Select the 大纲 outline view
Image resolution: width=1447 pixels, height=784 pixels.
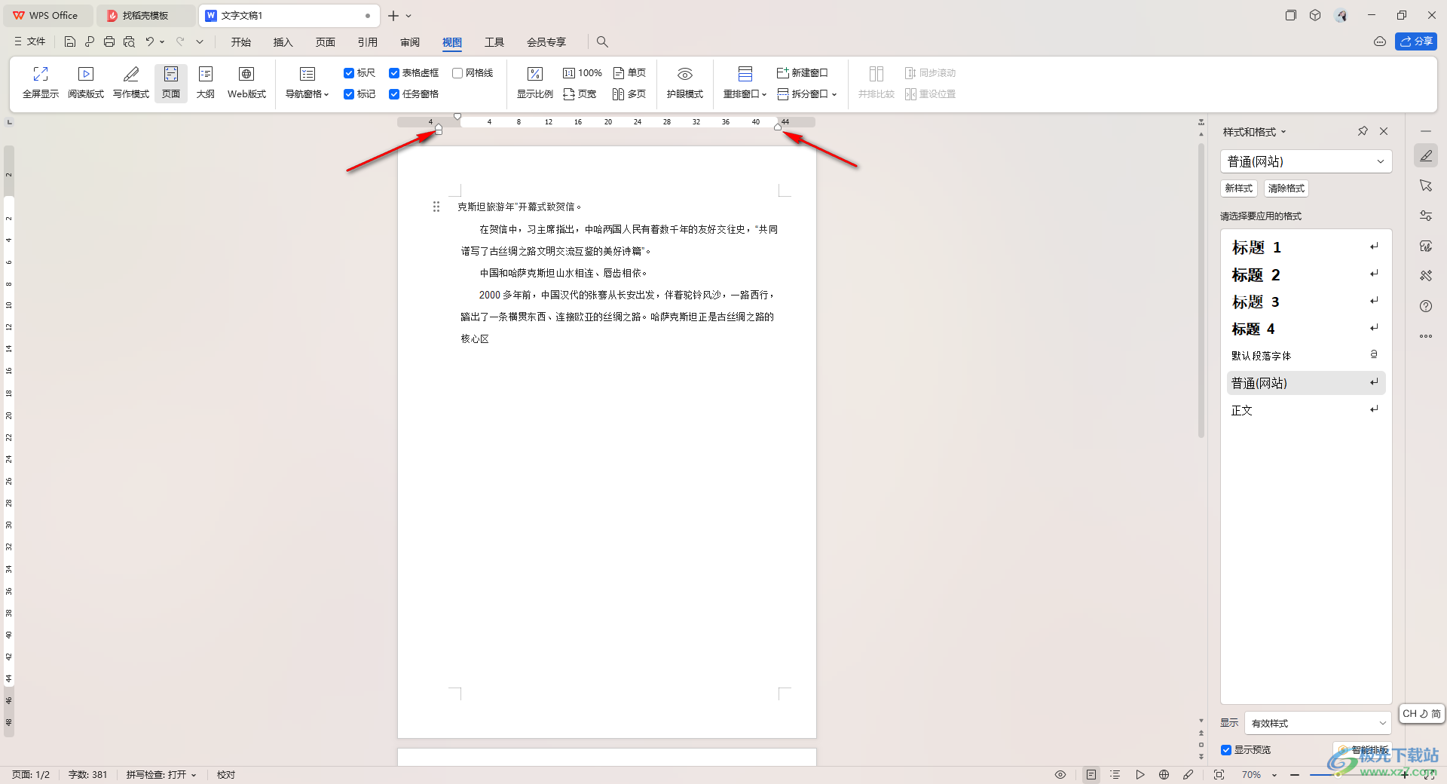[x=206, y=82]
